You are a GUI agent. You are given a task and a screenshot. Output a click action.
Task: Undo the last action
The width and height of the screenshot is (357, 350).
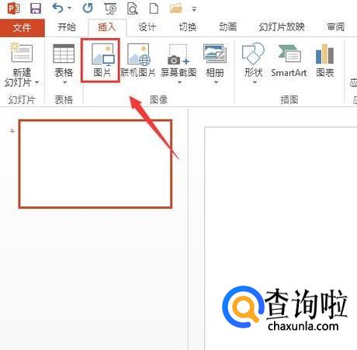point(57,9)
